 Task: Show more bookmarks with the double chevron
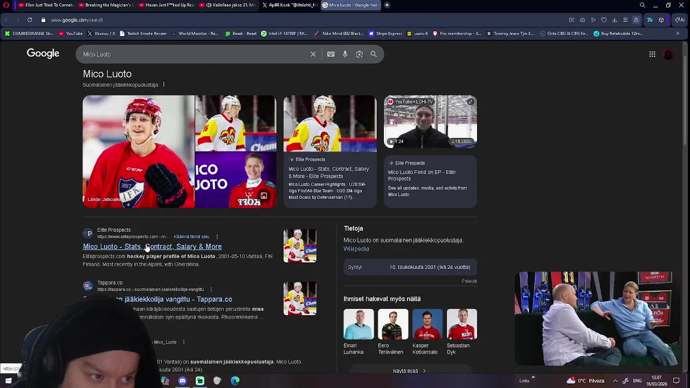[678, 33]
